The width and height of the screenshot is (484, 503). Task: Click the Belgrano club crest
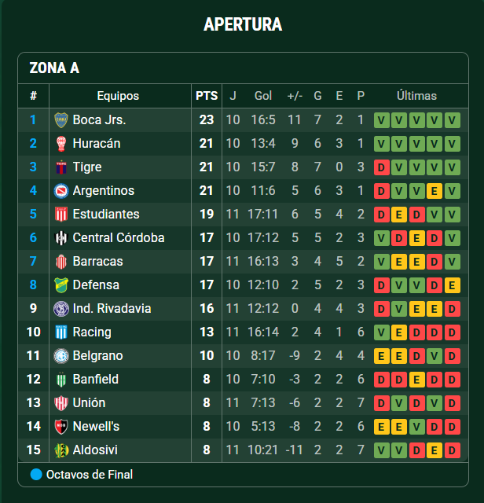(x=60, y=356)
